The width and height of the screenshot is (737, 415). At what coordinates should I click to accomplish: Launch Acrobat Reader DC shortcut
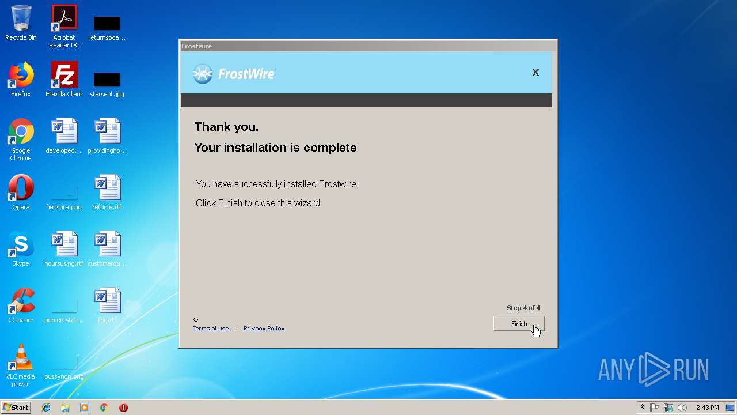coord(64,27)
